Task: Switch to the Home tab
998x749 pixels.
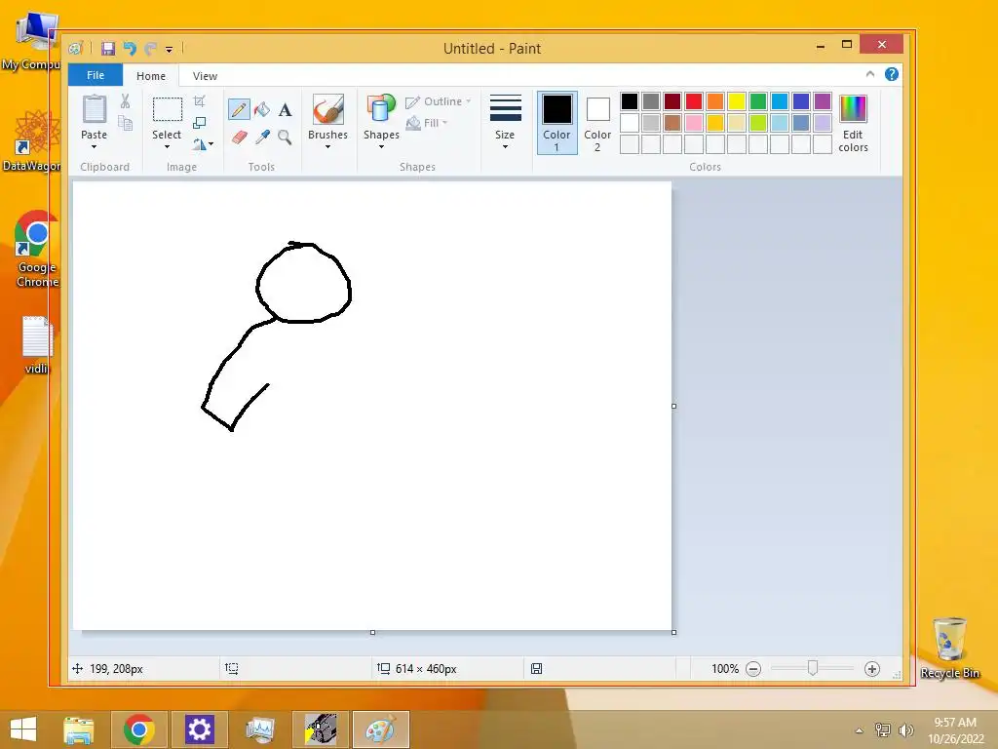Action: click(x=151, y=76)
